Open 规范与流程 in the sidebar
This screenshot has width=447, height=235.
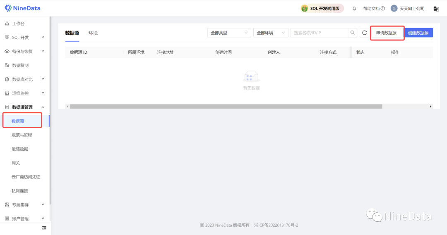pos(22,135)
